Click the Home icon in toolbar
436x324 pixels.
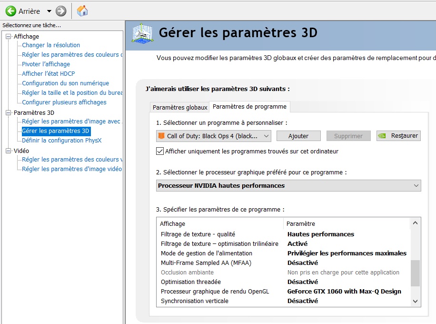(x=82, y=11)
